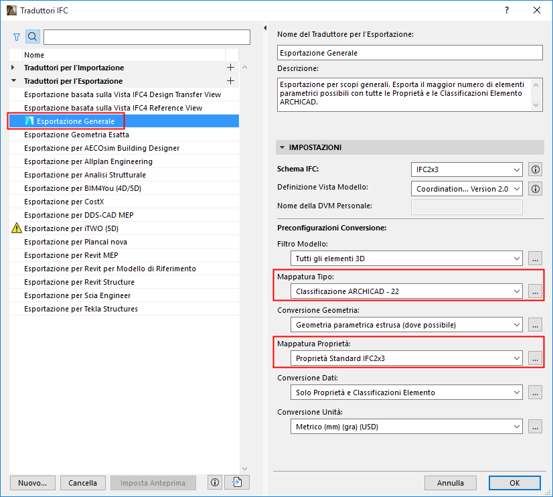Select IFC4 Reference View export
The image size is (553, 497).
click(124, 108)
